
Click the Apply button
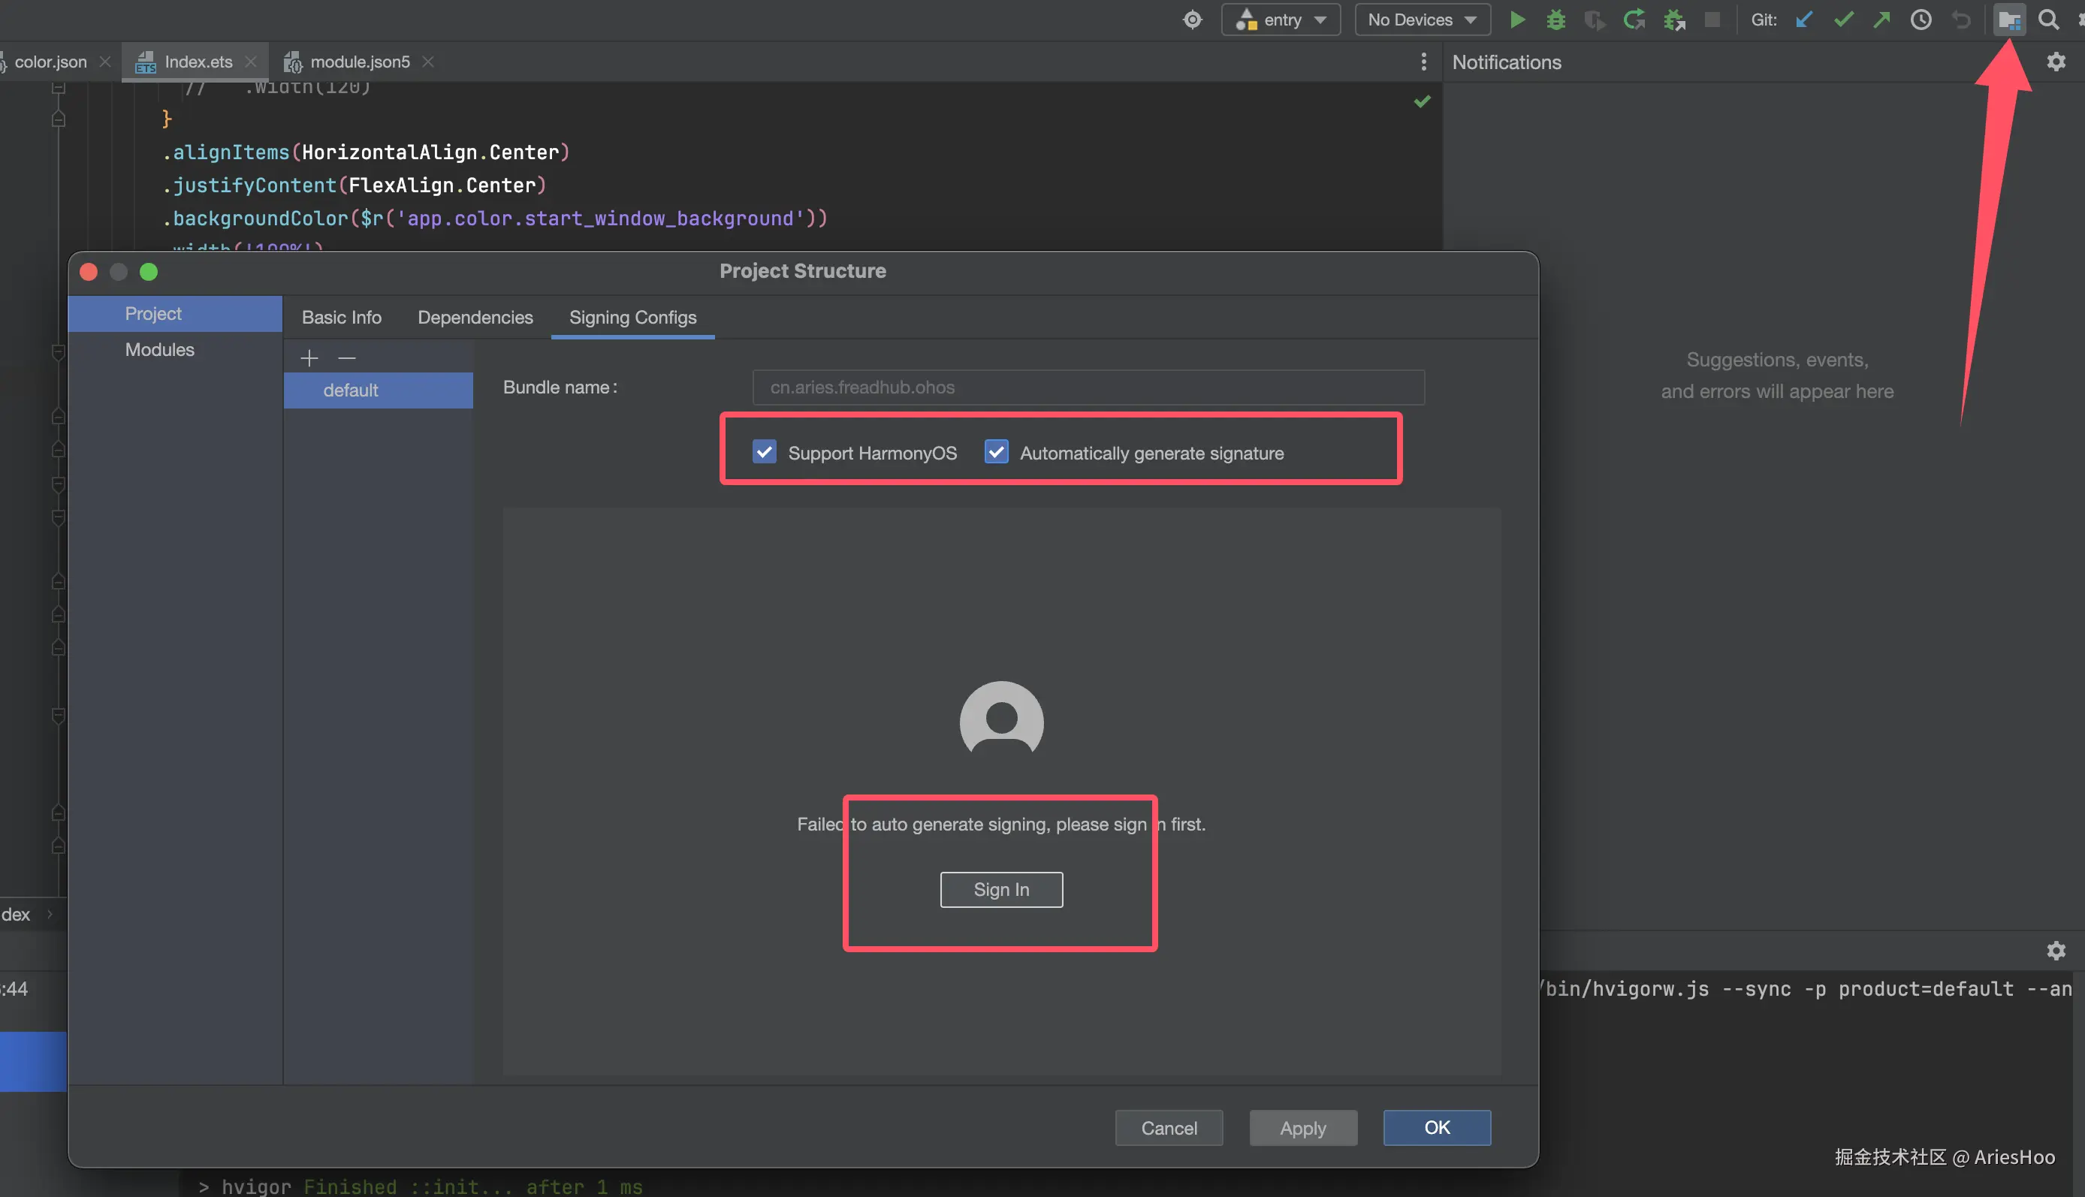1303,1128
